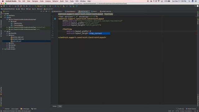Expand the manifests folder arrow
The image size is (199, 112).
coord(5,16)
